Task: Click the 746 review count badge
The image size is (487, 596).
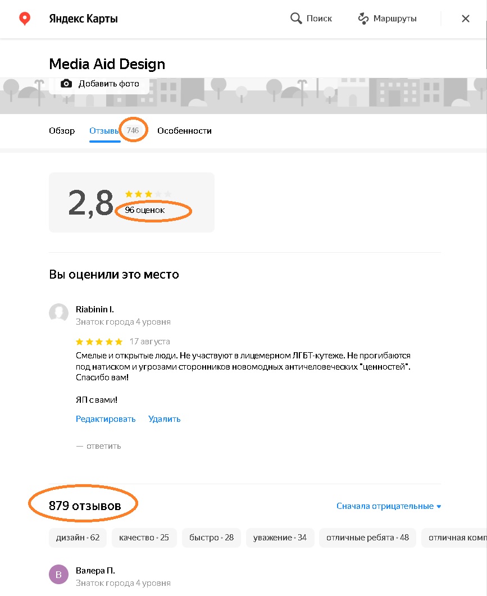Action: pyautogui.click(x=133, y=130)
